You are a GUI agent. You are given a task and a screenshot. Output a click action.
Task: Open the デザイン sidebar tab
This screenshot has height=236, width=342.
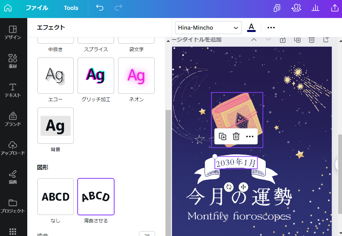tap(13, 32)
